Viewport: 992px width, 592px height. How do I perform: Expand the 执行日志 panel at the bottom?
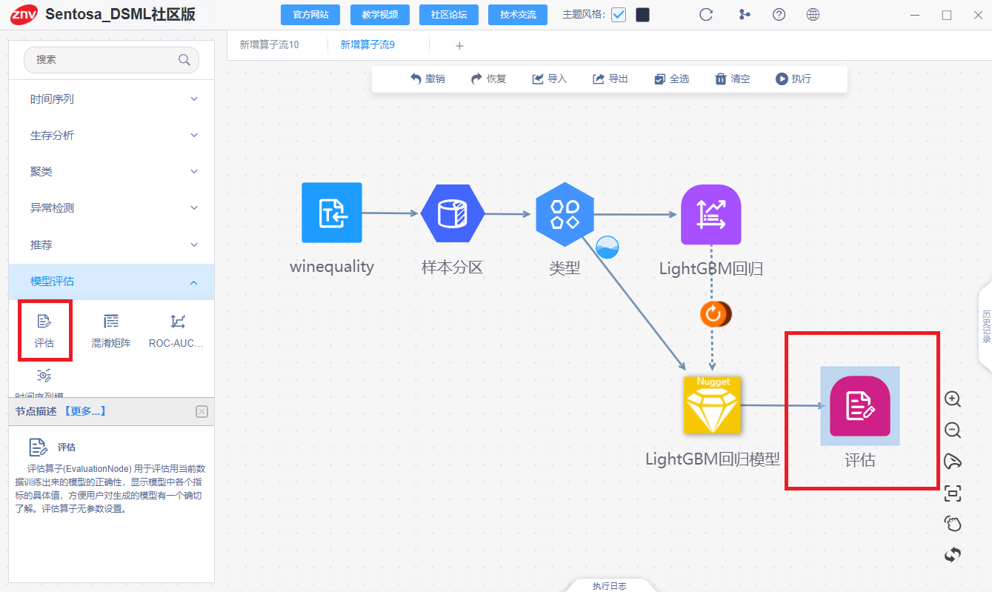click(609, 585)
